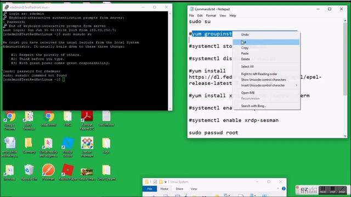The height and width of the screenshot is (197, 351).
Task: Open Explorer quick access toolbar dropdown arrow
Action: (x=166, y=182)
